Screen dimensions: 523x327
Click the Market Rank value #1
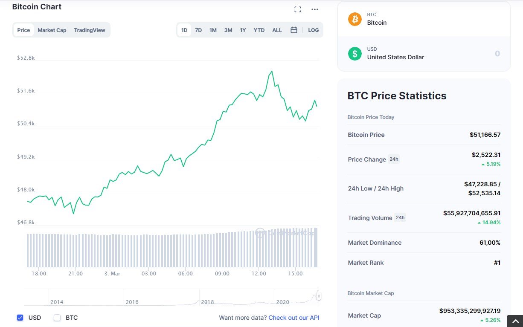pos(497,263)
